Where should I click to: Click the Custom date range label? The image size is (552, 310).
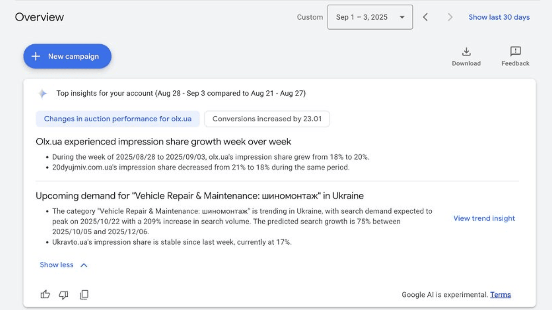(x=310, y=17)
